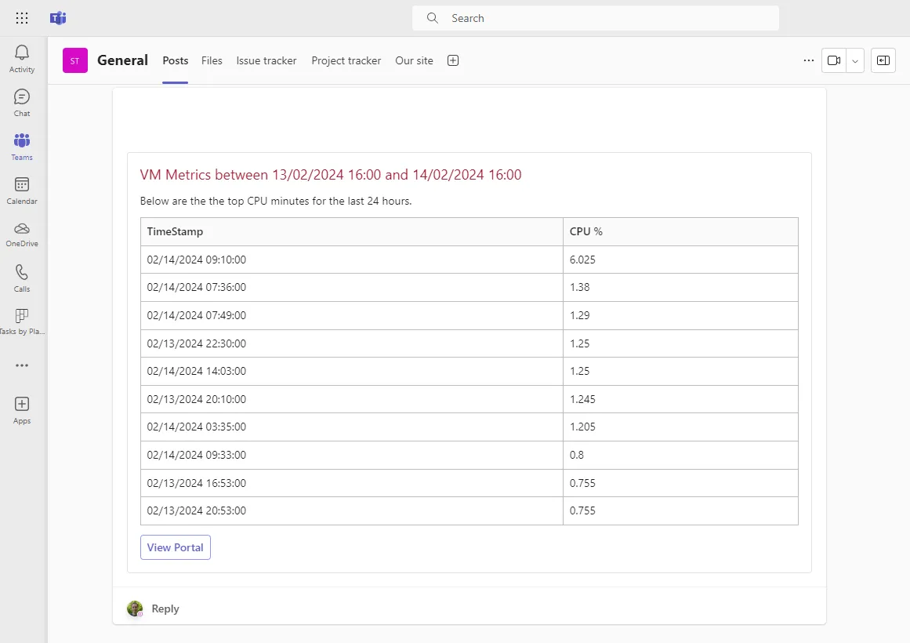The height and width of the screenshot is (643, 910).
Task: Open the Apps section
Action: coord(21,408)
